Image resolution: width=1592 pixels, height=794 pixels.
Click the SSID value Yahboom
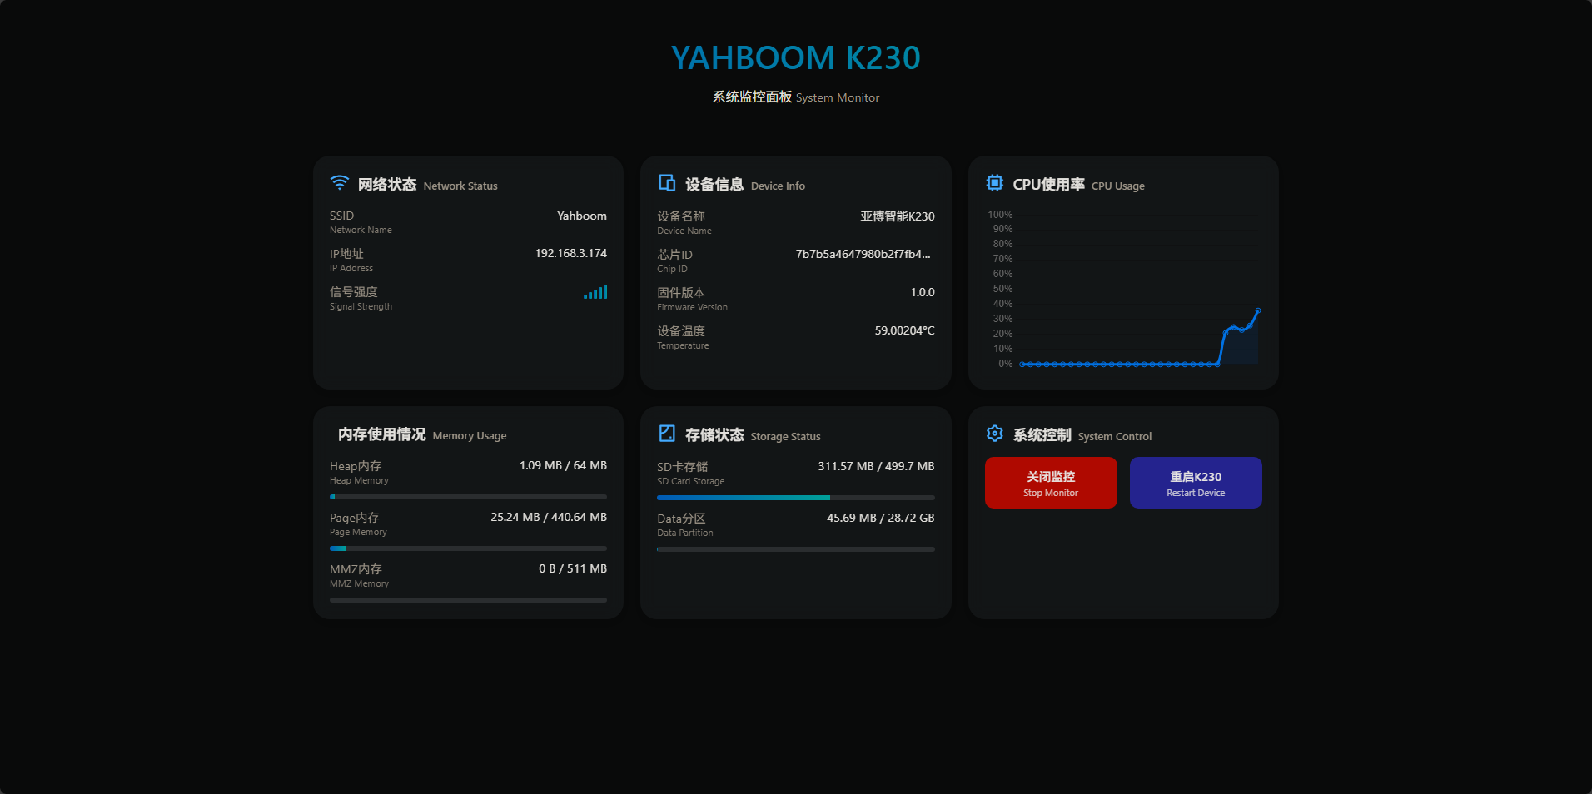[582, 216]
